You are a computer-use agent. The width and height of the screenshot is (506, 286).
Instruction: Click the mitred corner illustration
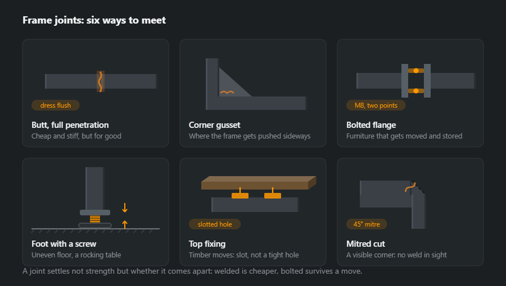(x=393, y=204)
